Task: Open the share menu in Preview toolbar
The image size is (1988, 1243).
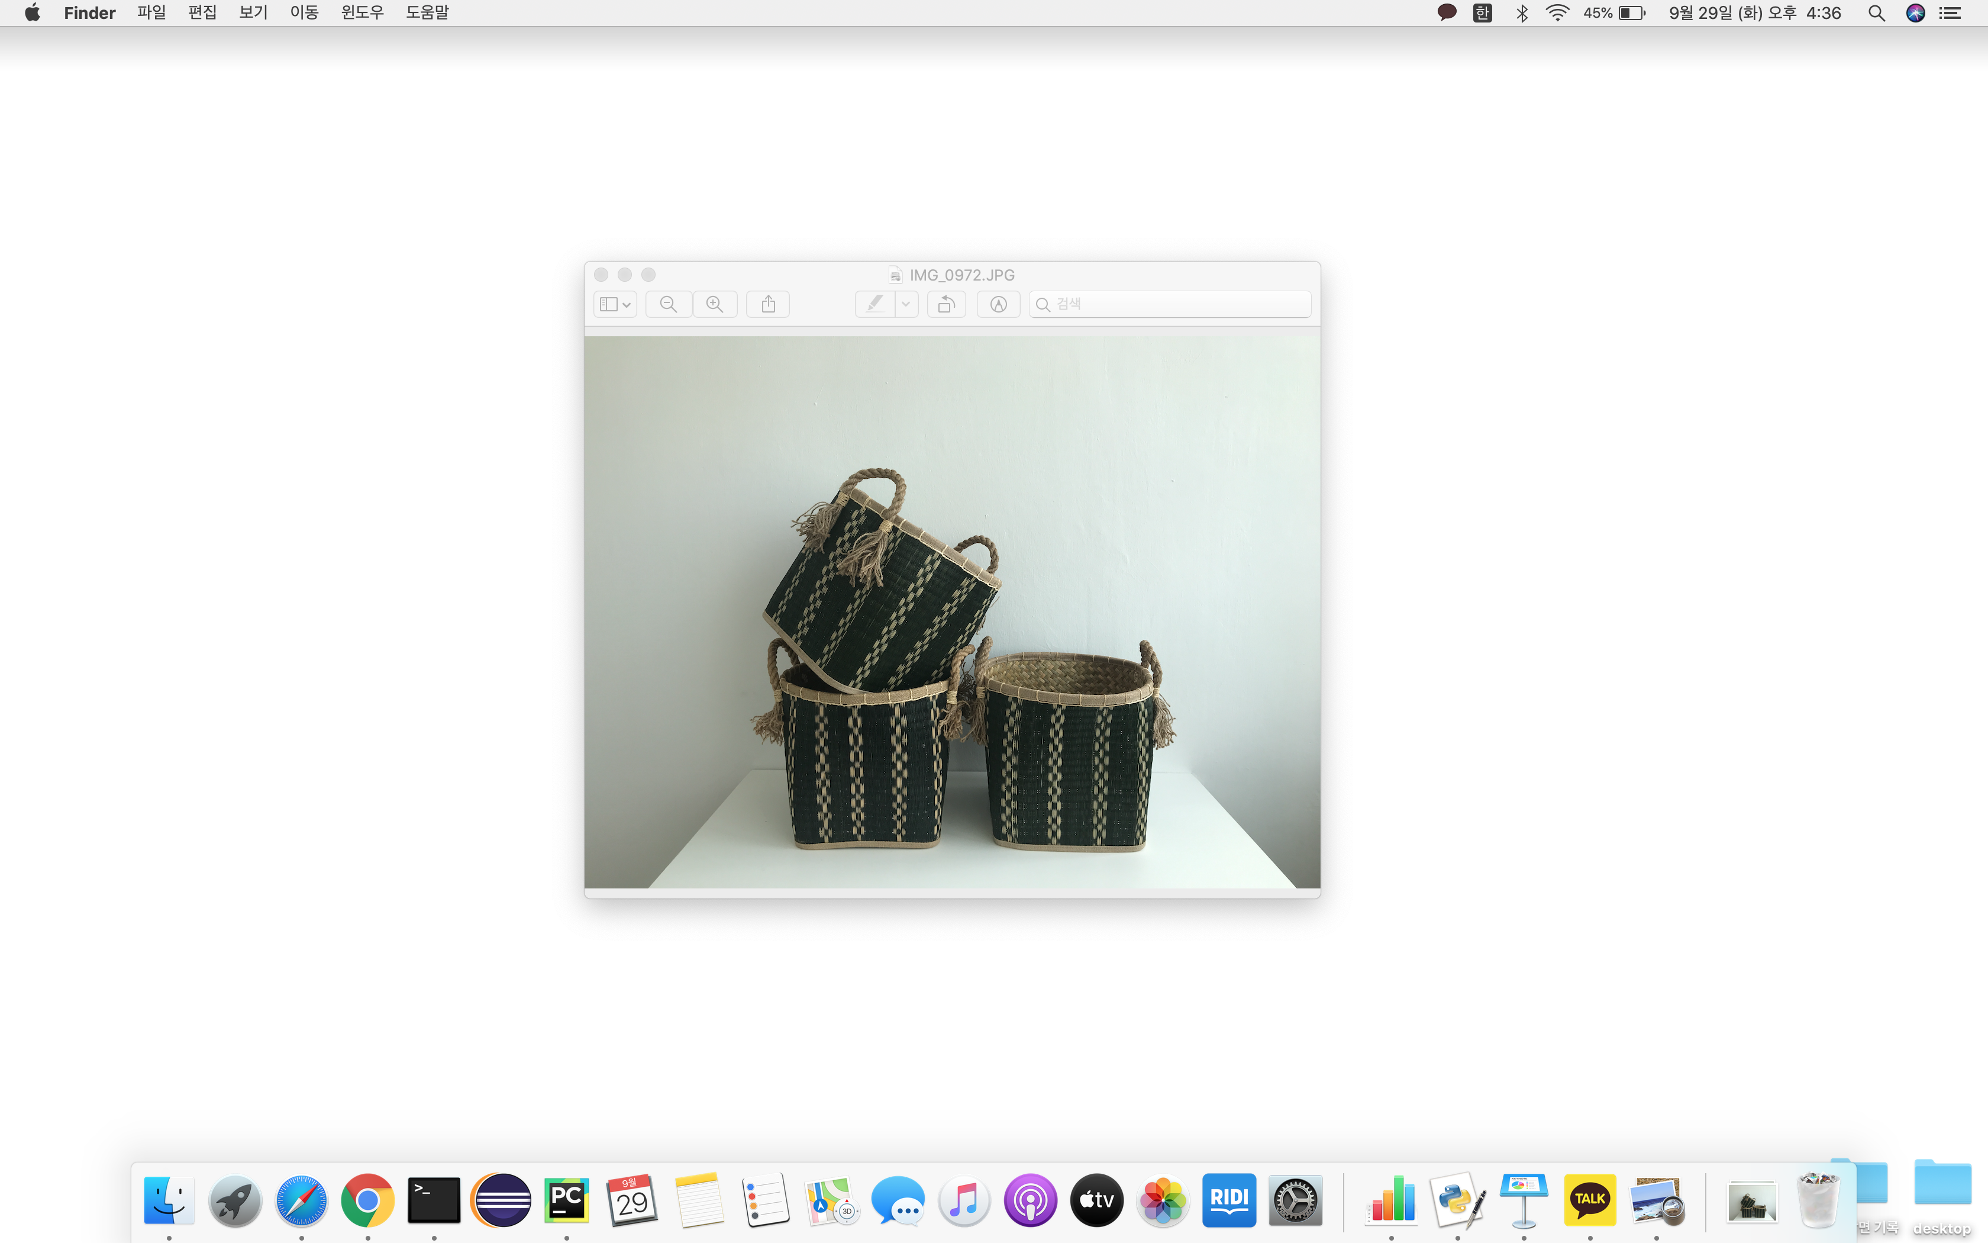Action: 768,304
